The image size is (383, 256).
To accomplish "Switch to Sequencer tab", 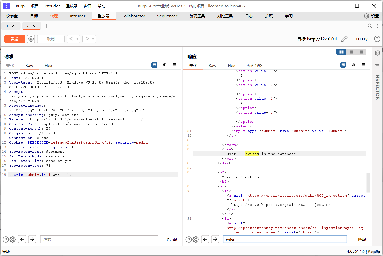I will tap(167, 16).
